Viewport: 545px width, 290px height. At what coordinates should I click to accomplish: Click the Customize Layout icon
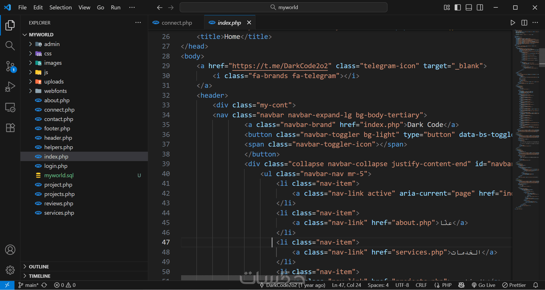pos(447,7)
